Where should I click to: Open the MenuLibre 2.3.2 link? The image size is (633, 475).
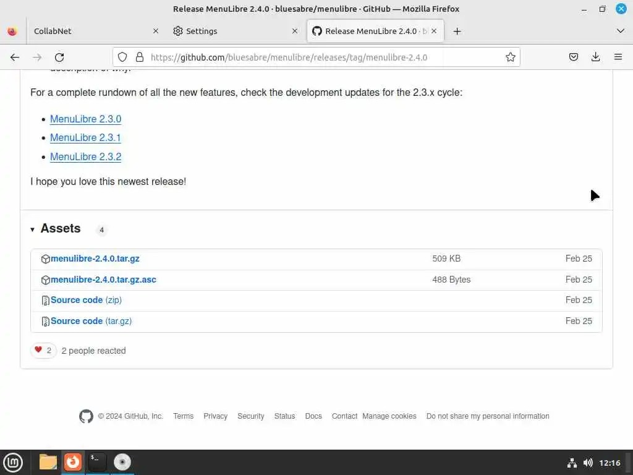tap(85, 156)
